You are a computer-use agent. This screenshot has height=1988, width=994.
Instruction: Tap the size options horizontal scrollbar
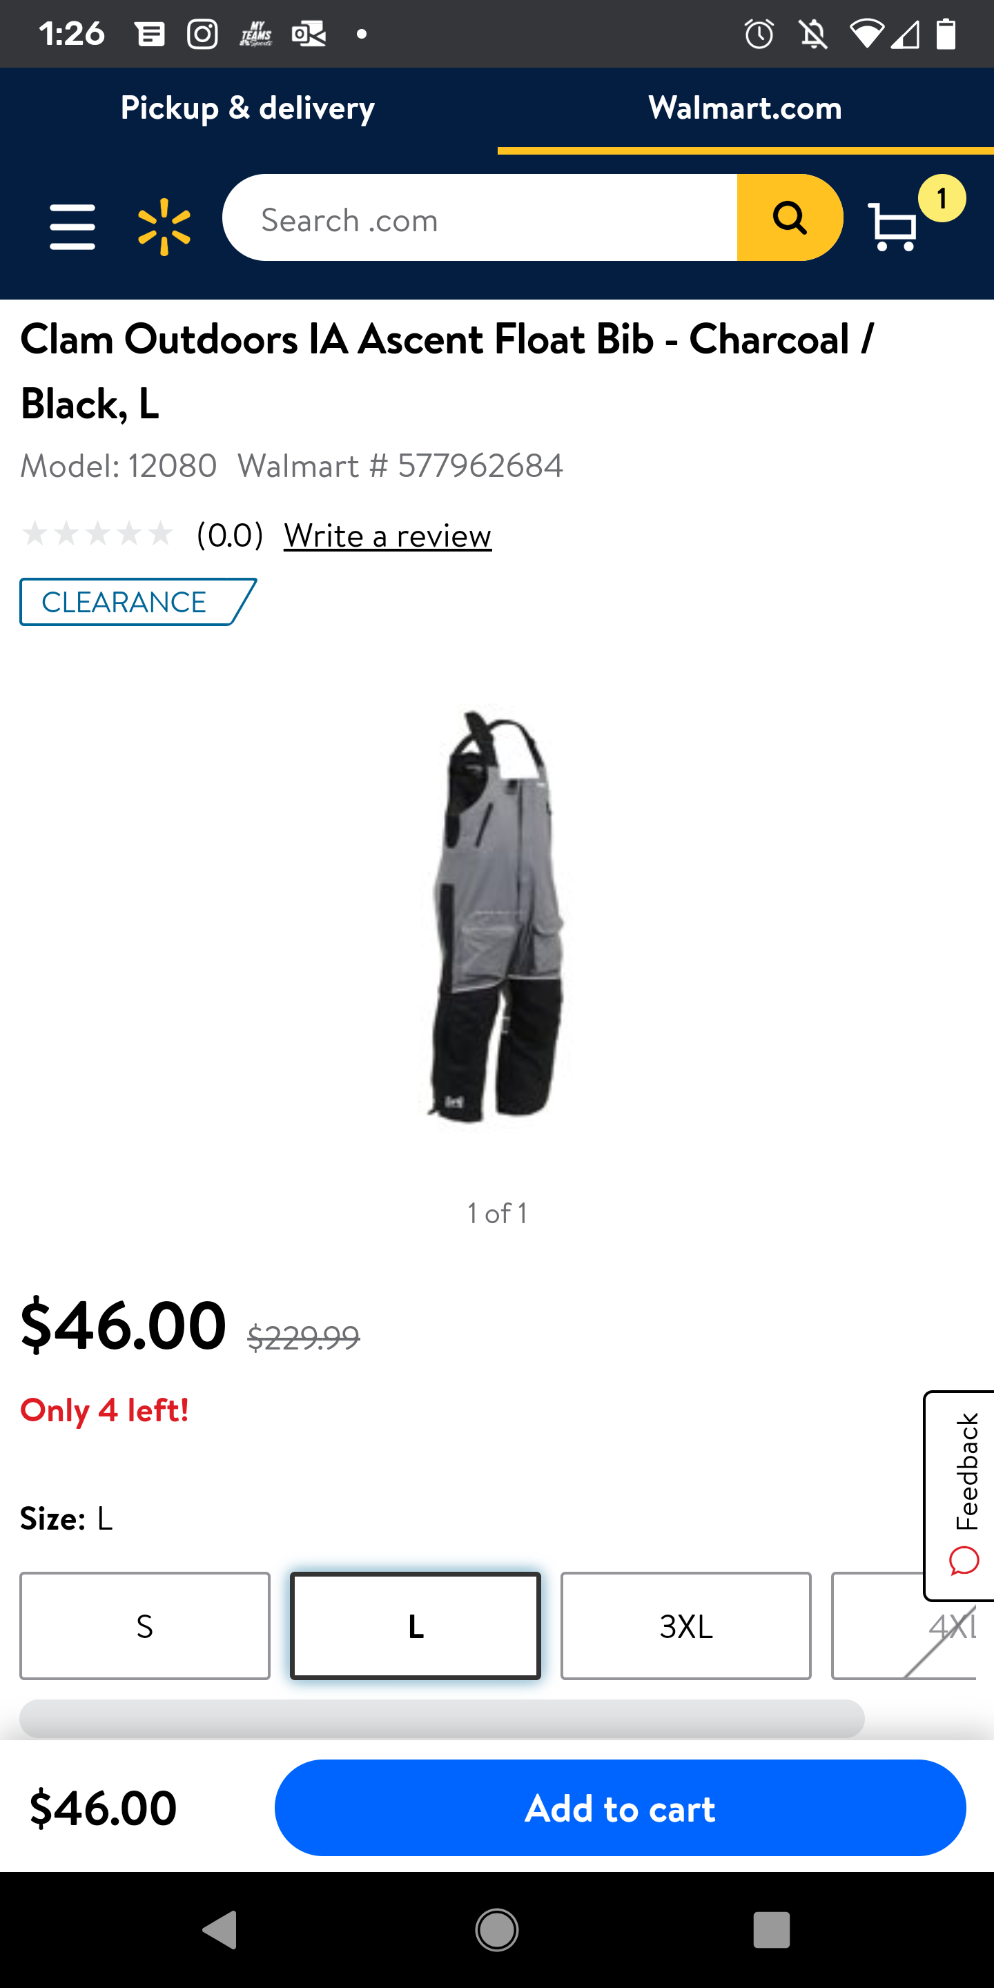pyautogui.click(x=442, y=1718)
